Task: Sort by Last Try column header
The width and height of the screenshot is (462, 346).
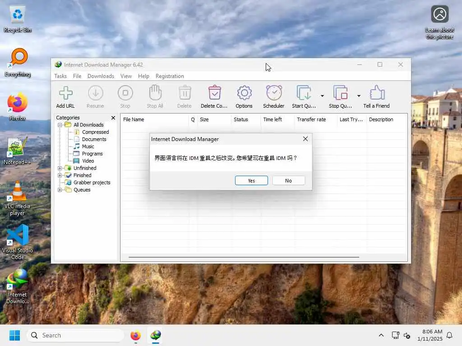Action: (352, 119)
